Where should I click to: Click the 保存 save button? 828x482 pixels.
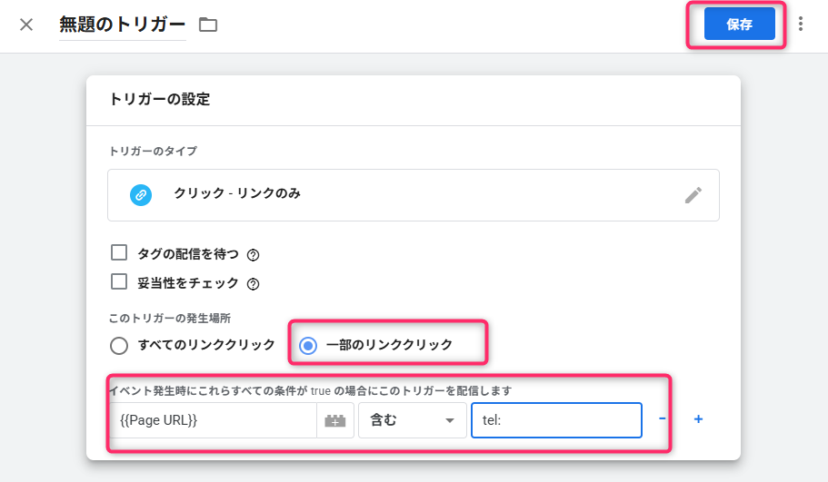[x=739, y=25]
